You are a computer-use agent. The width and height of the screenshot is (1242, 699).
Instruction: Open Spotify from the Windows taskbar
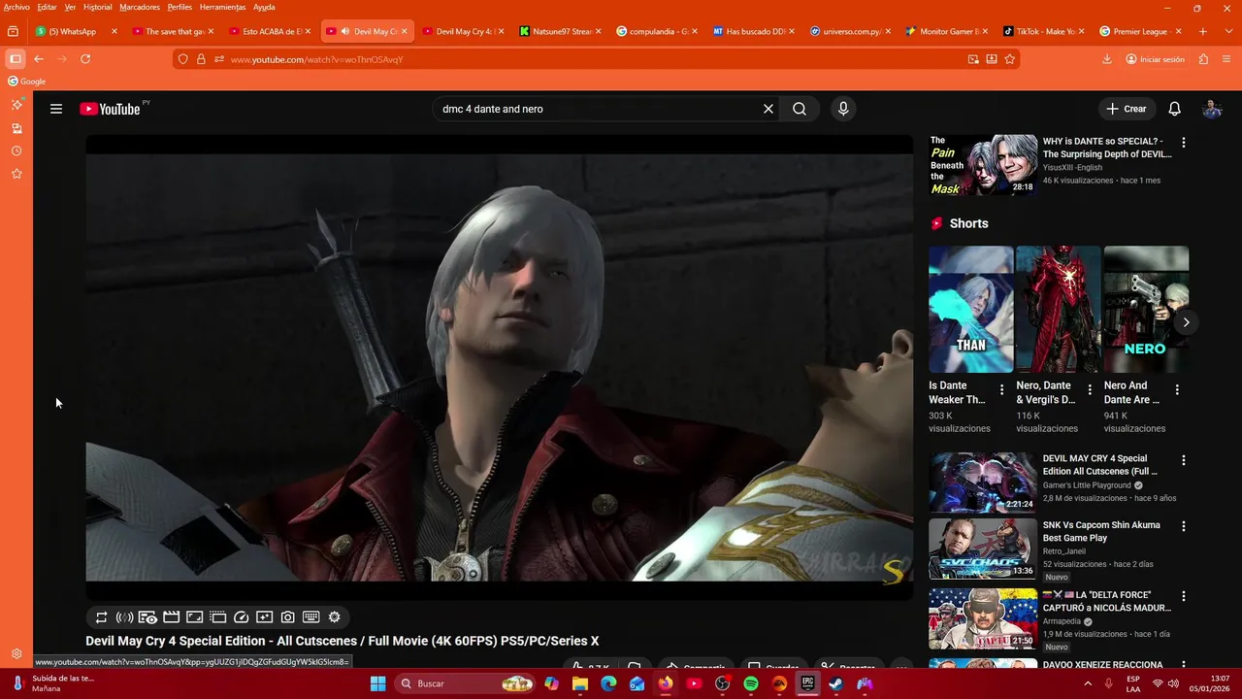(751, 683)
